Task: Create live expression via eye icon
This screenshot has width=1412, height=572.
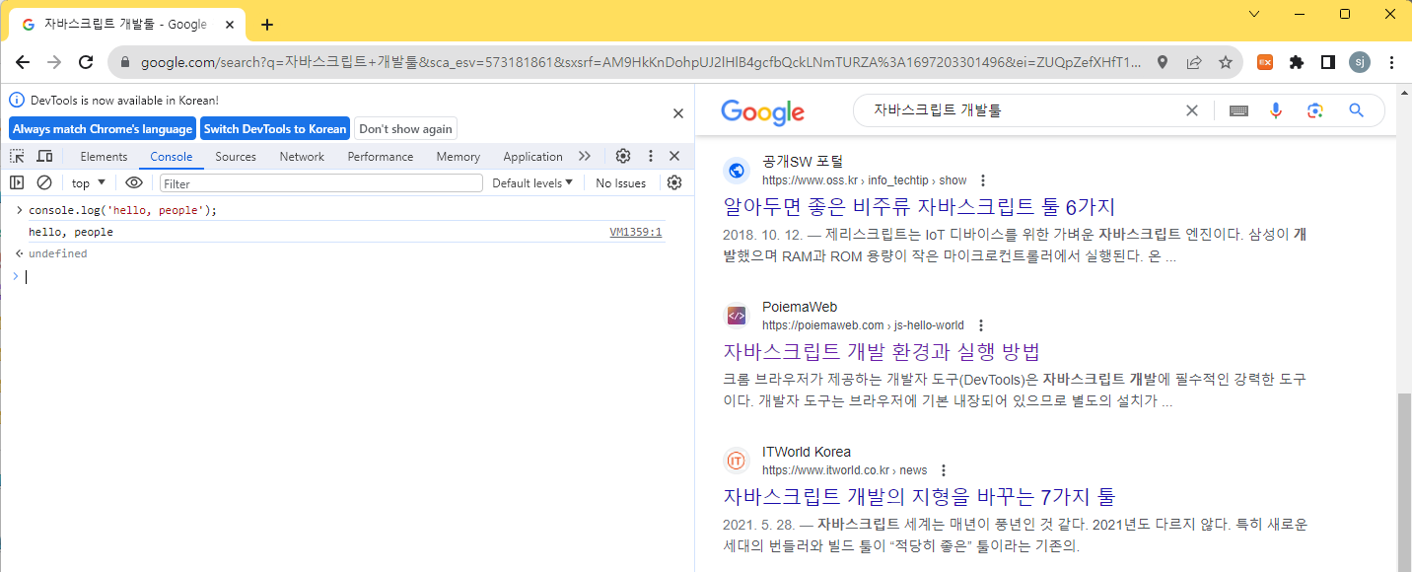Action: point(134,182)
